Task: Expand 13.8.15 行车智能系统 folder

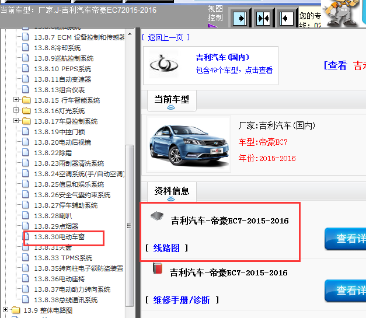Action: [x=16, y=100]
